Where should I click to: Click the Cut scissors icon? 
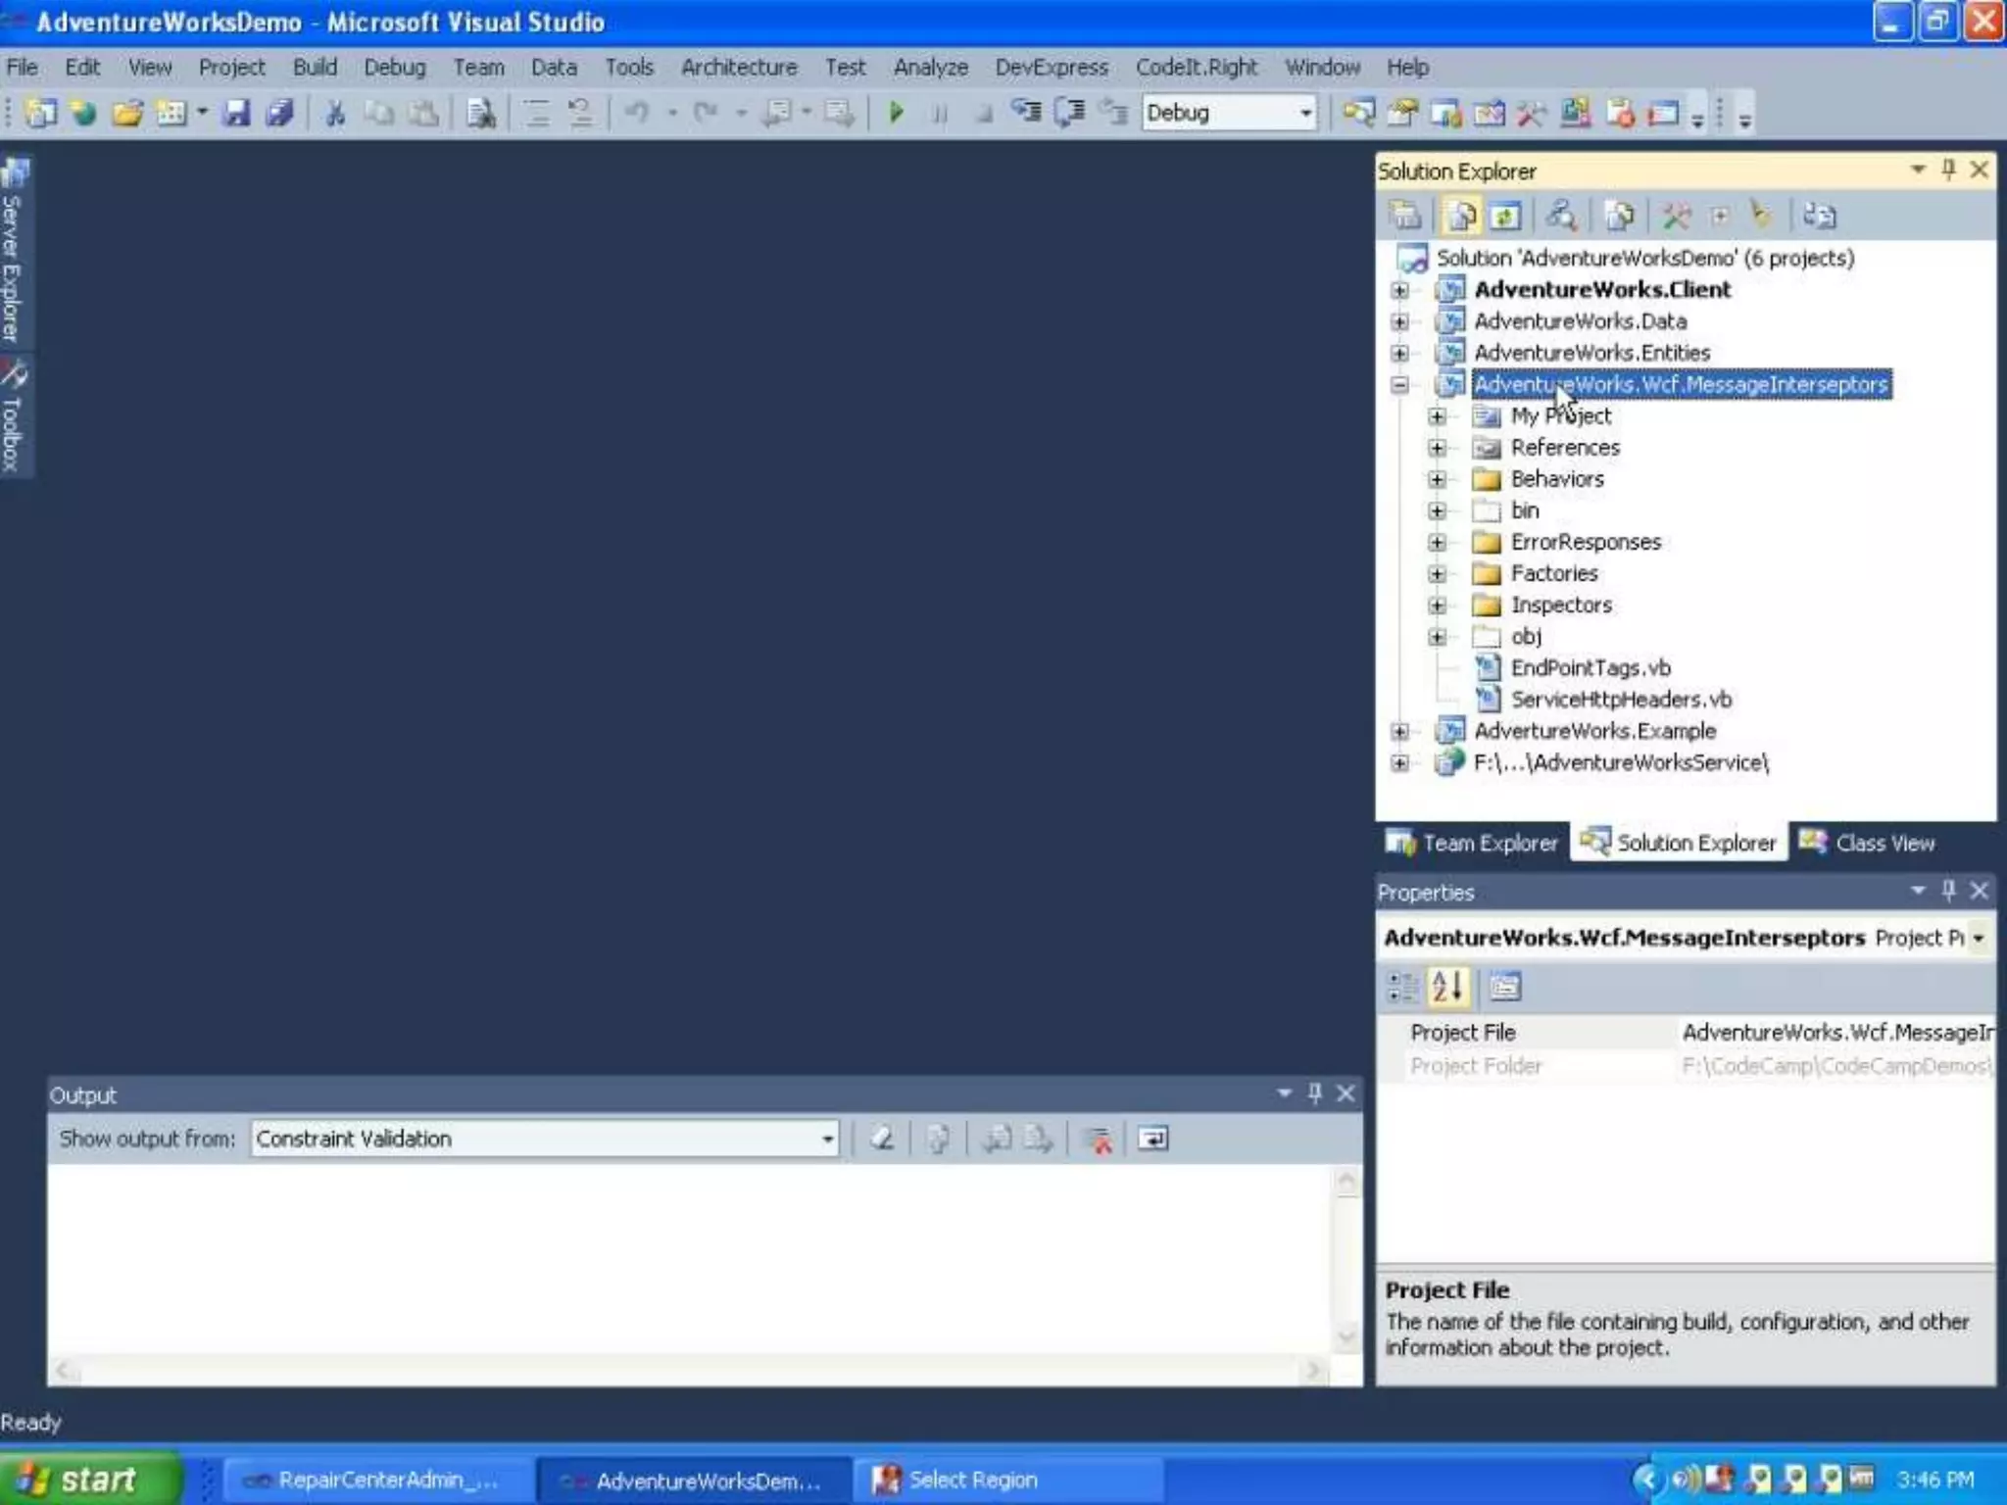click(335, 113)
